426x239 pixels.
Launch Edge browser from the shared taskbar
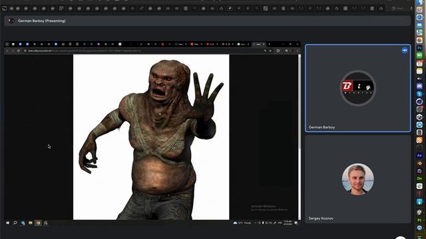23,223
